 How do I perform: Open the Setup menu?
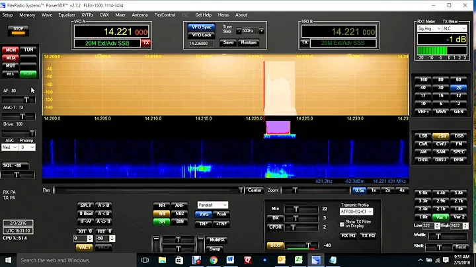click(7, 15)
